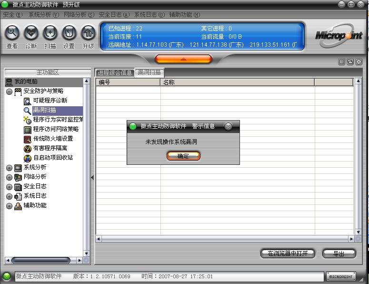Expand the 网络分析 tree node

pyautogui.click(x=9, y=177)
